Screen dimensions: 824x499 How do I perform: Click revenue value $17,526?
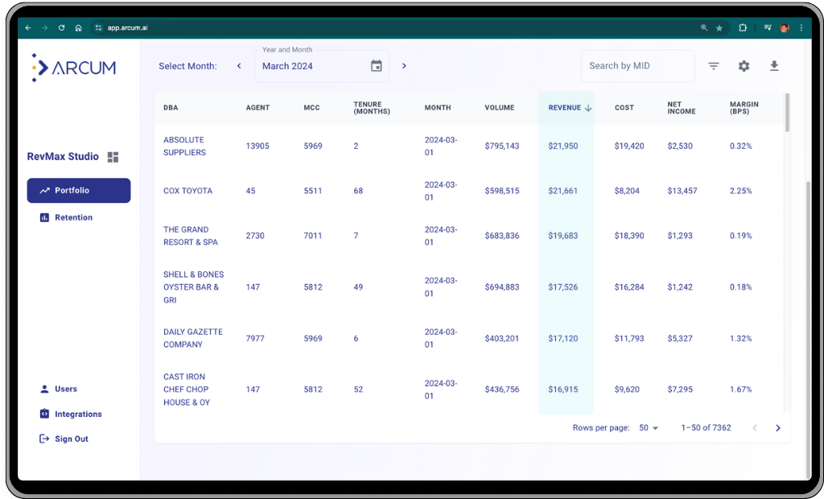562,287
